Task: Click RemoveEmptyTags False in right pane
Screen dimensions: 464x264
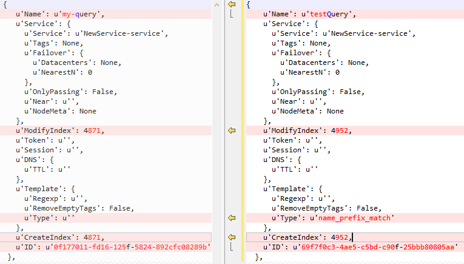Action: pyautogui.click(x=326, y=208)
